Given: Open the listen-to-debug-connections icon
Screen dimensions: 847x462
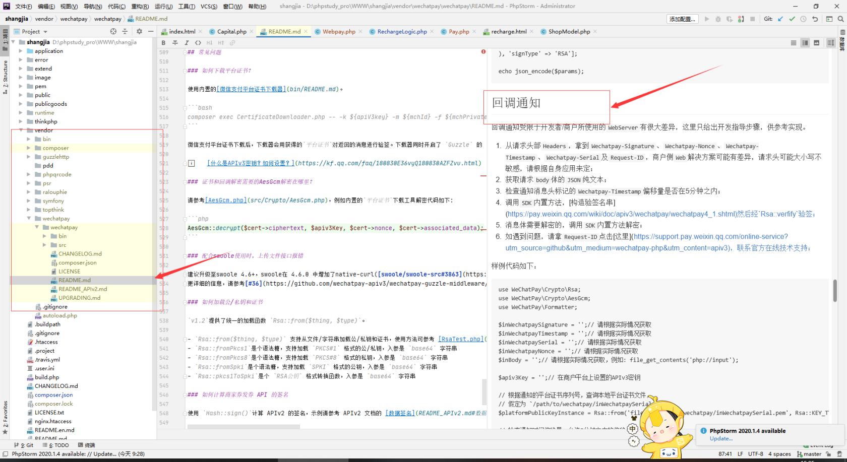Looking at the screenshot, I should click(x=741, y=19).
